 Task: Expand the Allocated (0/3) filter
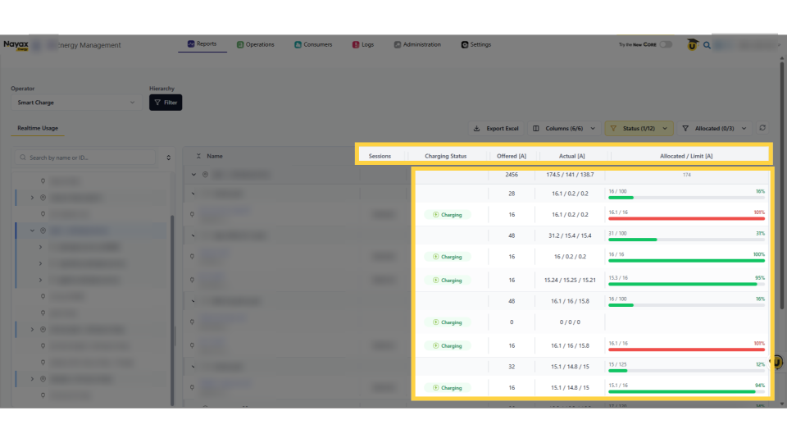[714, 129]
